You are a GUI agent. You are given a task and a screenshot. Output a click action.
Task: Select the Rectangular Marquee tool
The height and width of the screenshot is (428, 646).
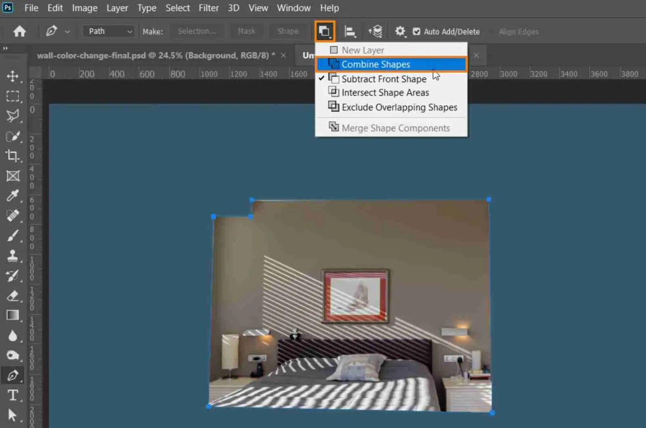point(13,96)
